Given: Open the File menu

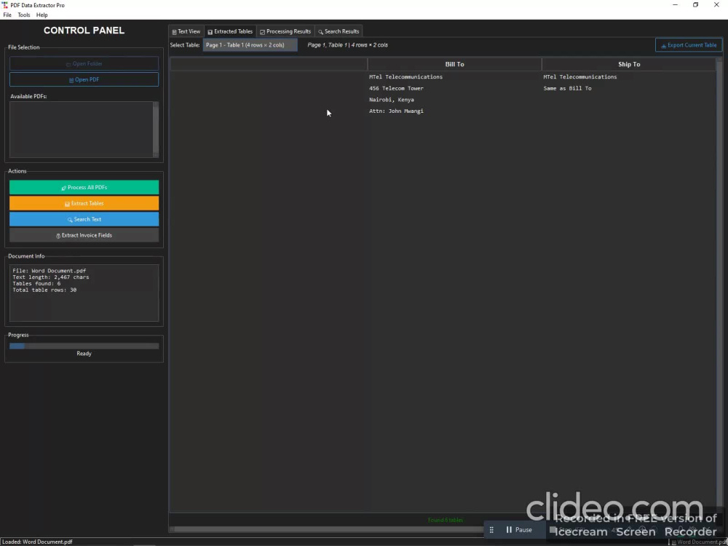Looking at the screenshot, I should 7,15.
